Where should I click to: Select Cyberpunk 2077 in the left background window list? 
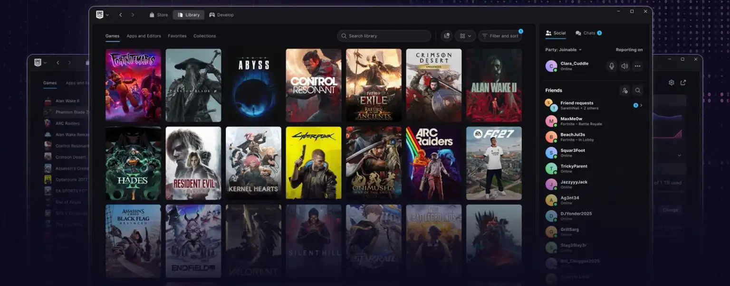tap(66, 179)
